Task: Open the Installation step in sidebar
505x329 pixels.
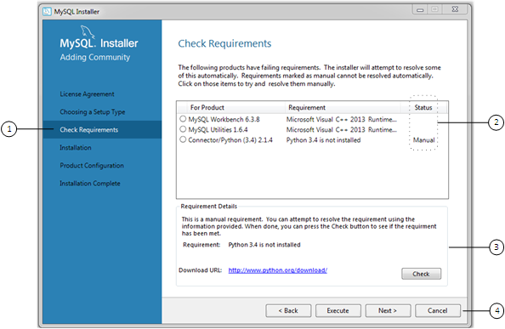Action: tap(76, 148)
